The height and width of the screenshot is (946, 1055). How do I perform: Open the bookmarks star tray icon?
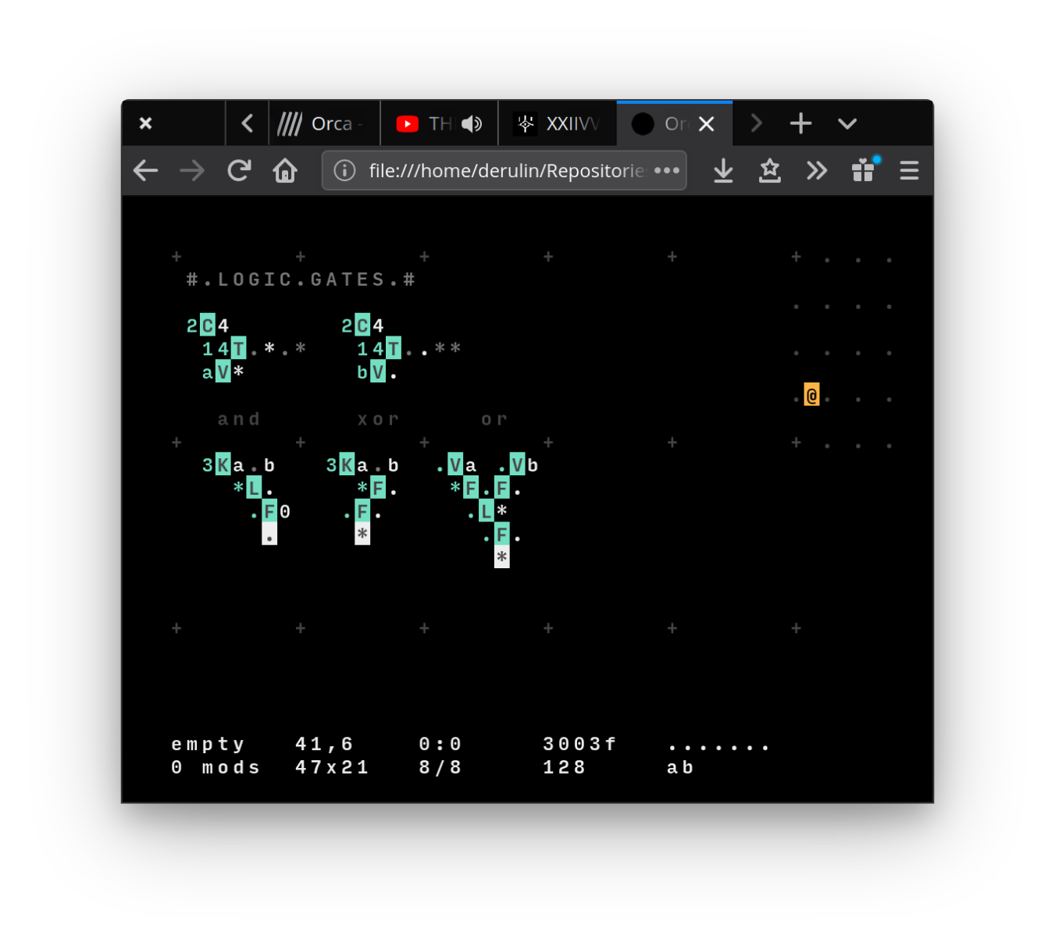pos(770,170)
